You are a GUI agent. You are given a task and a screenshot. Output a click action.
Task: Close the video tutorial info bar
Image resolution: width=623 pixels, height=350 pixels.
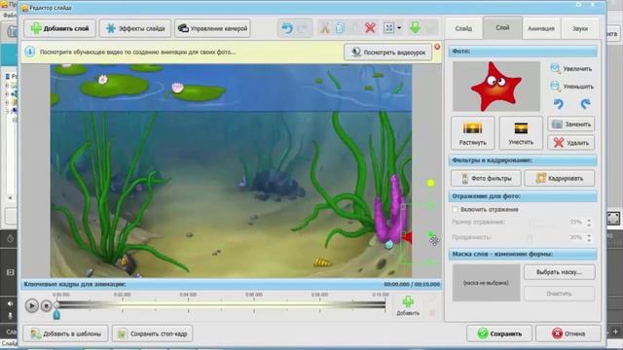(437, 47)
